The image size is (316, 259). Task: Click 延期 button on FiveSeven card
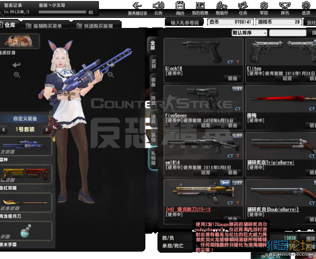pyautogui.click(x=205, y=126)
